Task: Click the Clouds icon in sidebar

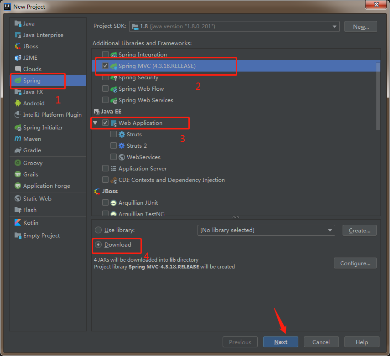Action: click(x=18, y=69)
